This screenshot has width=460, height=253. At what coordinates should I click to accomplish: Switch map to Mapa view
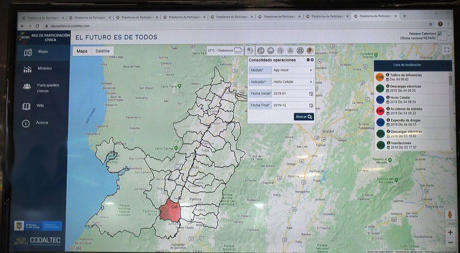tap(82, 51)
